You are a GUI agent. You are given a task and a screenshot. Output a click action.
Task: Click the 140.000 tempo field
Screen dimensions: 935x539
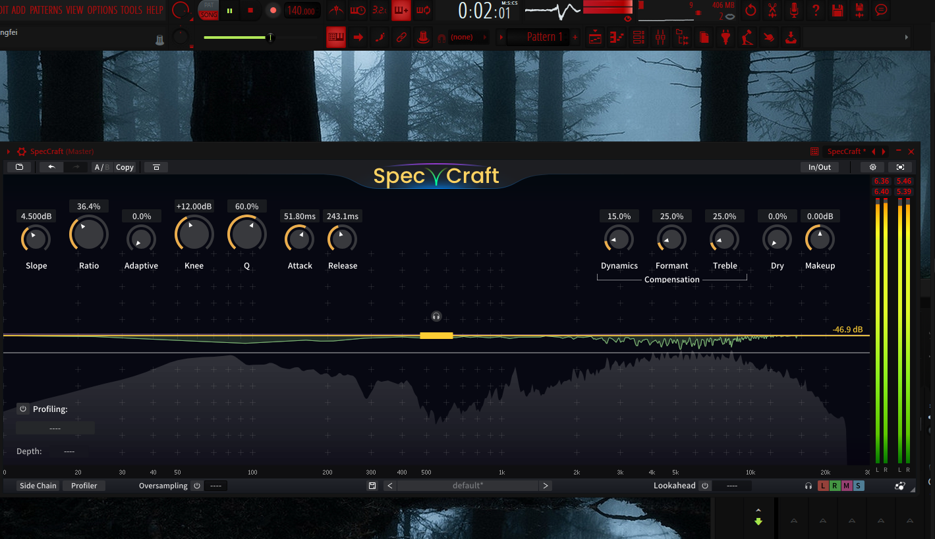pos(302,11)
